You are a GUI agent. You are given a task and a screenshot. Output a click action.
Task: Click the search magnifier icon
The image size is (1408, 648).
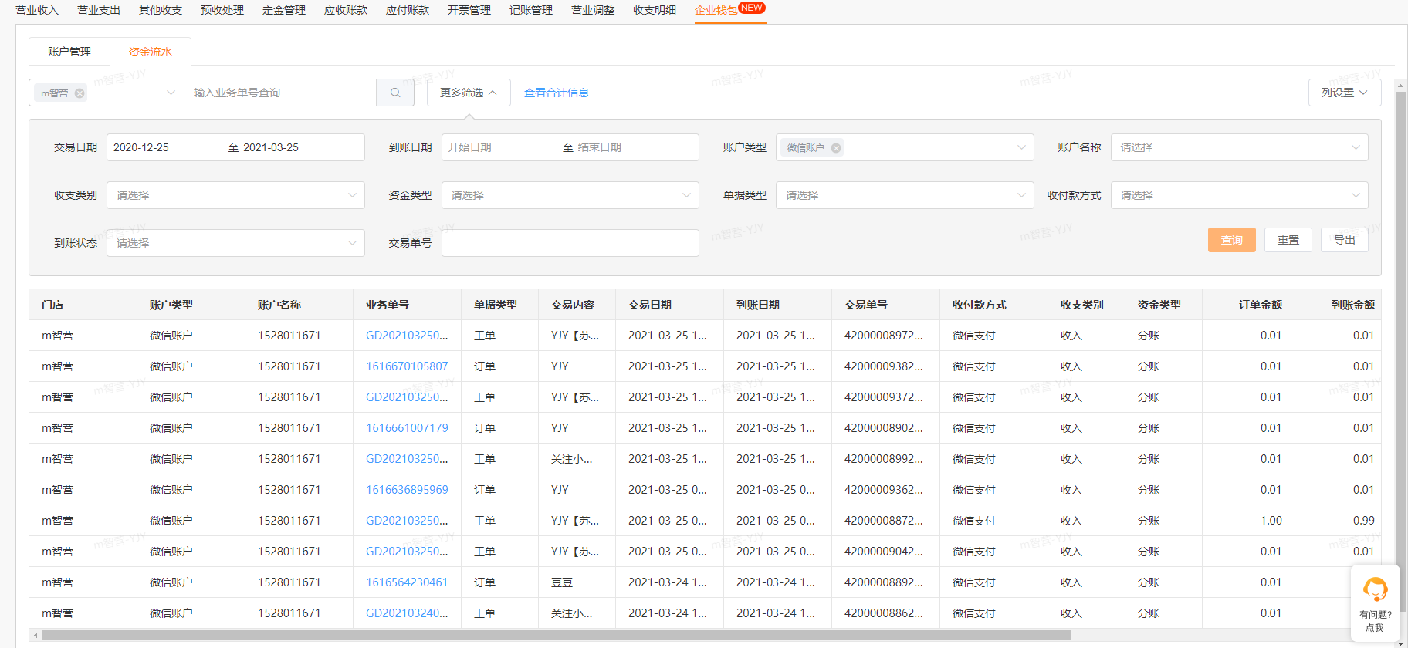[395, 93]
